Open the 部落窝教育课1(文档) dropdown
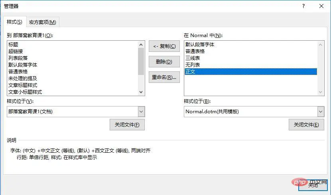The height and width of the screenshot is (195, 331). pos(141,112)
